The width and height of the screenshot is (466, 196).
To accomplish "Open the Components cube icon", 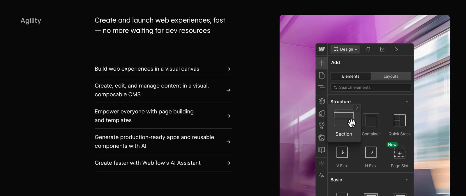I will tap(322, 101).
